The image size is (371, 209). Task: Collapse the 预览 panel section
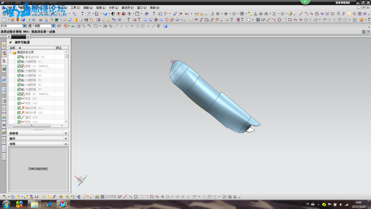66,144
